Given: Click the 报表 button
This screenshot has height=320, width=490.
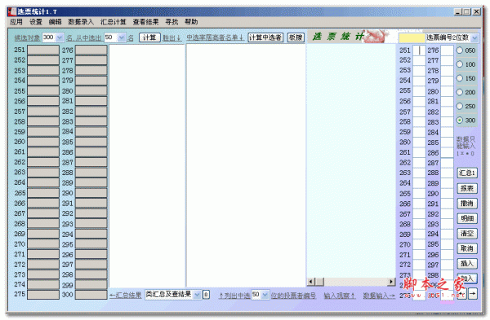Looking at the screenshot, I should [467, 188].
